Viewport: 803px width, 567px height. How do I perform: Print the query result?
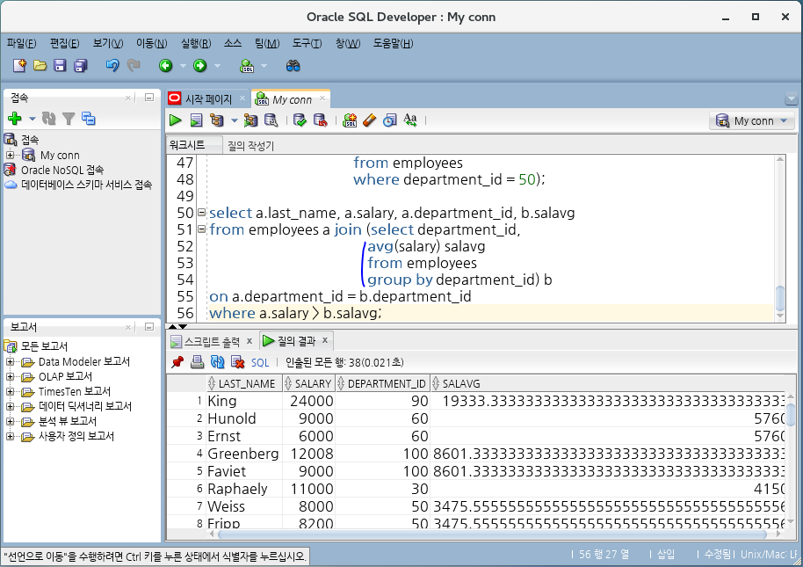[x=197, y=363]
